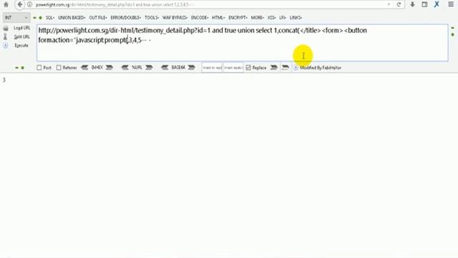Click the Split URL icon
Image resolution: width=458 pixels, height=258 pixels.
point(5,37)
